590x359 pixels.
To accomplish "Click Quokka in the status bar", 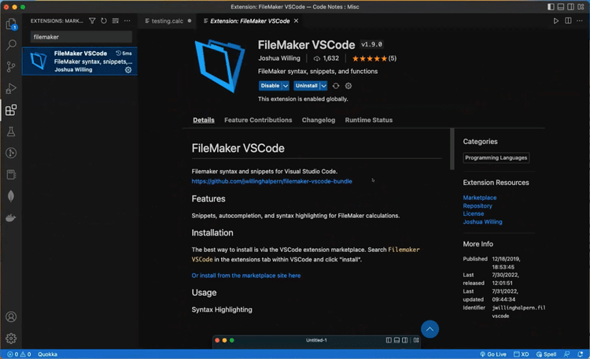I will (x=47, y=354).
